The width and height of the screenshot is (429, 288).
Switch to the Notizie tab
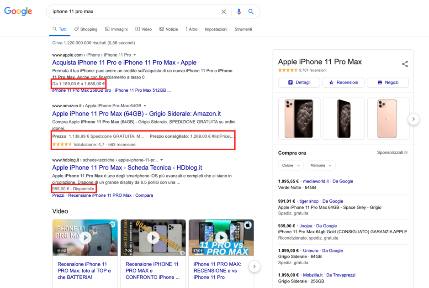[169, 29]
